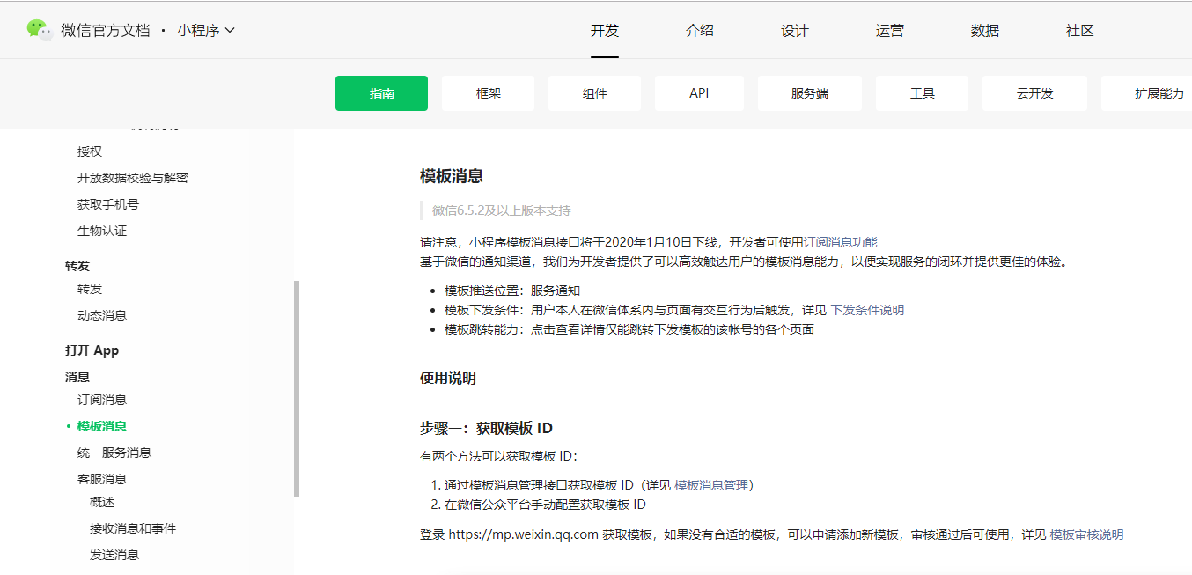Screen dimensions: 1192x575
Task: Expand the chevron next to 小程序
Action: pyautogui.click(x=232, y=28)
